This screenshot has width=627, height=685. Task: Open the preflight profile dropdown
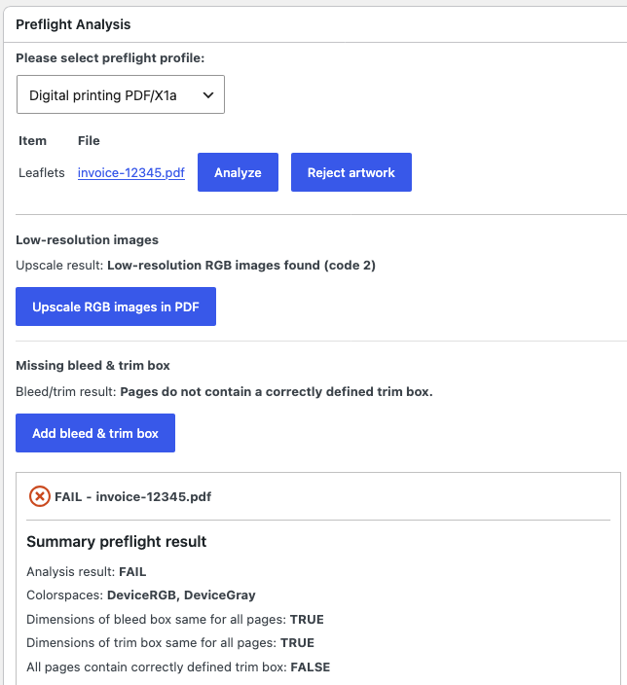pyautogui.click(x=121, y=94)
